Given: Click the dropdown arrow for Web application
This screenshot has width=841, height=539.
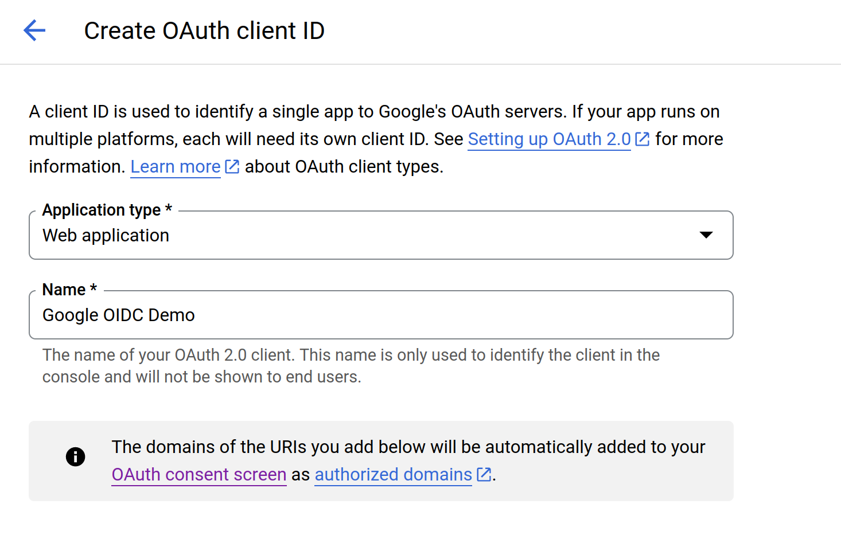Looking at the screenshot, I should (x=706, y=235).
